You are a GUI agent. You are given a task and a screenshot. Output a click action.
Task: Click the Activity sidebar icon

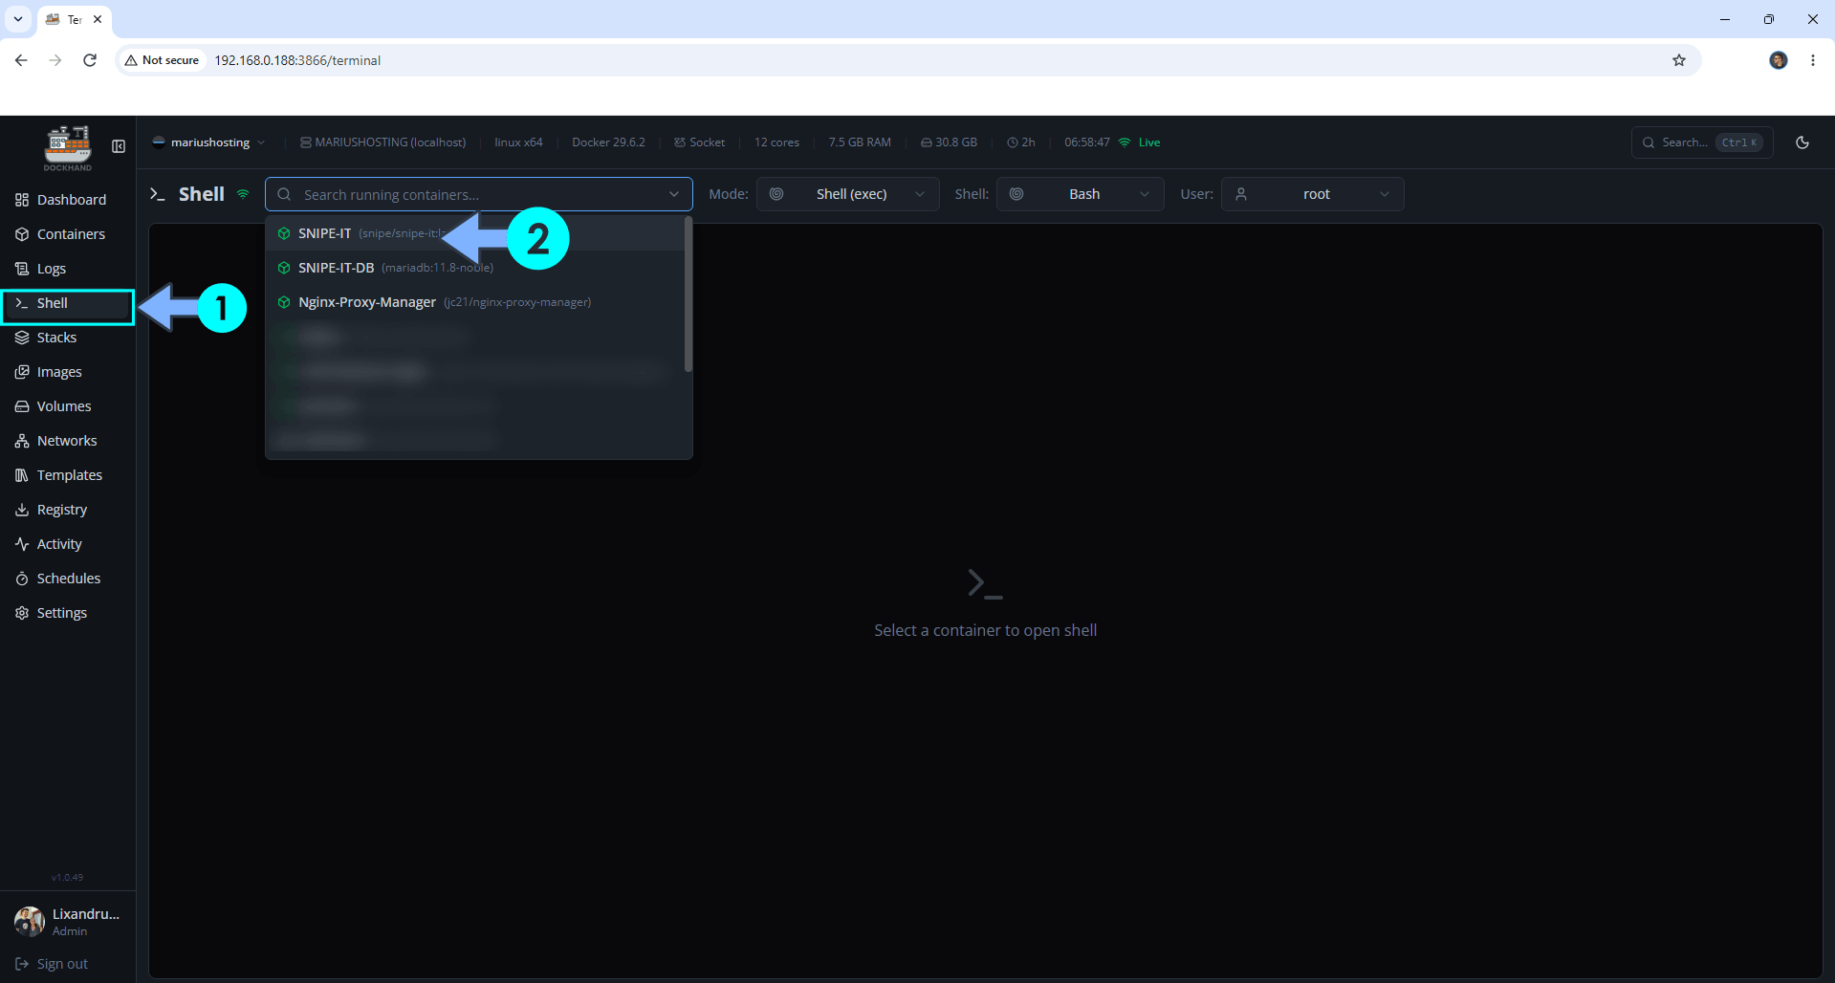click(x=22, y=544)
